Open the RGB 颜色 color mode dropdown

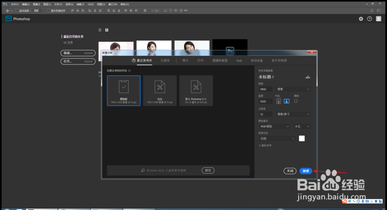pyautogui.click(x=274, y=126)
